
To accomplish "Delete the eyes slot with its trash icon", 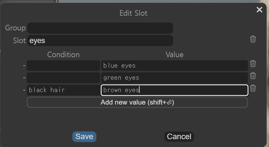I will (253, 39).
